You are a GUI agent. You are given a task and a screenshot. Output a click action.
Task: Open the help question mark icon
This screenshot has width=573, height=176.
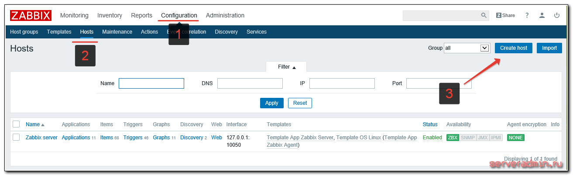coord(527,15)
